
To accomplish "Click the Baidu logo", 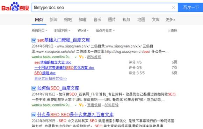I will click(x=15, y=7).
